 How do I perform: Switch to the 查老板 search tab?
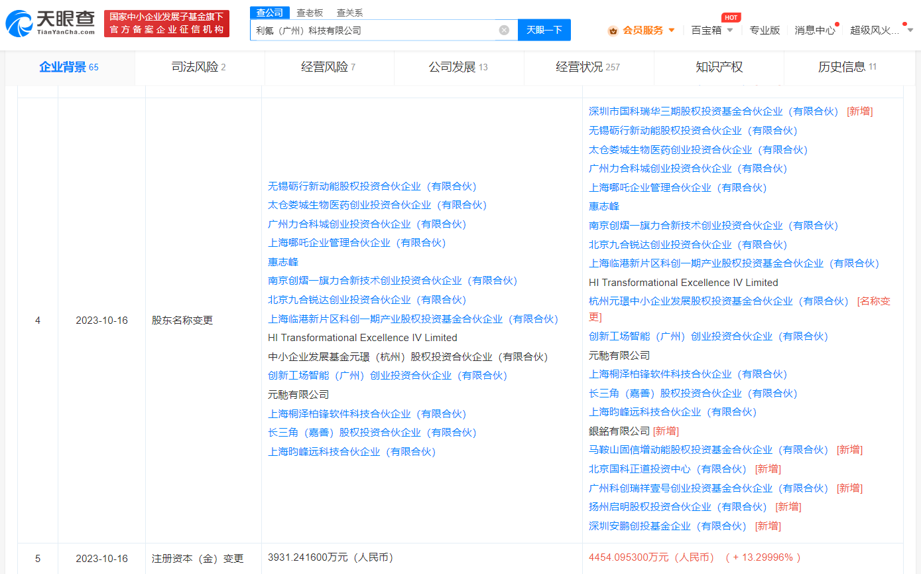click(310, 13)
